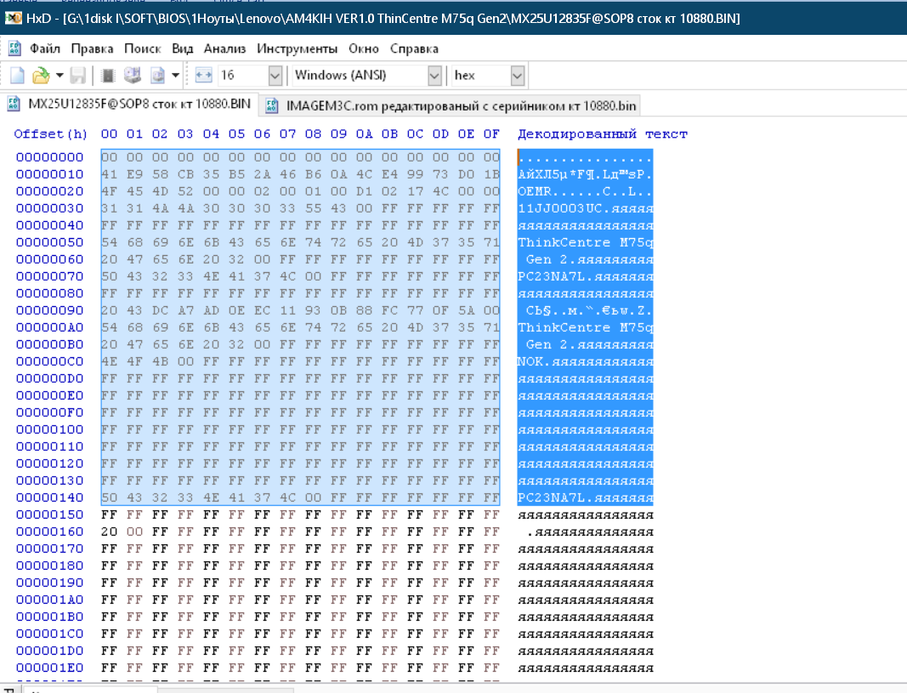Create a new file with the toolbar icon
Image resolution: width=907 pixels, height=693 pixels.
17,75
